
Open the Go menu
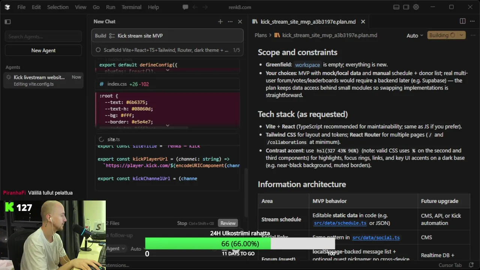(x=96, y=7)
